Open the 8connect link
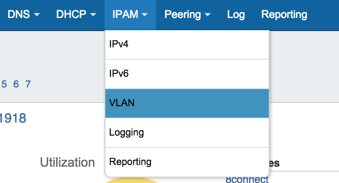The height and width of the screenshot is (183, 339). click(x=247, y=179)
